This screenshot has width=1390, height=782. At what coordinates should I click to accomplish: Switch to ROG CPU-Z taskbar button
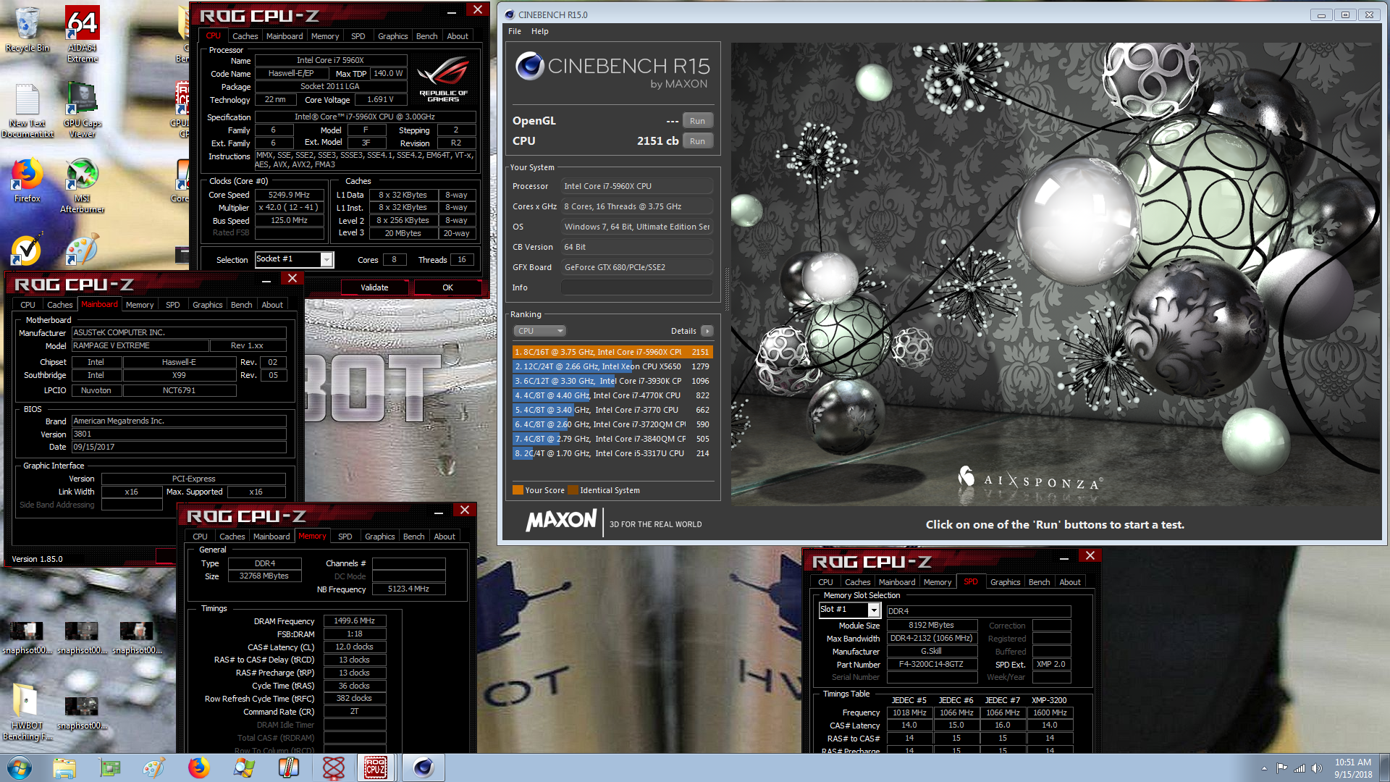click(x=376, y=768)
